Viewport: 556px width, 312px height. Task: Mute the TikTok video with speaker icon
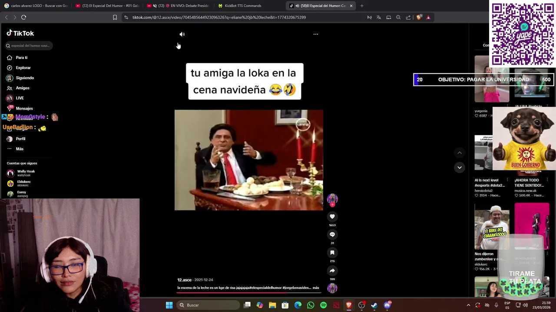click(182, 34)
